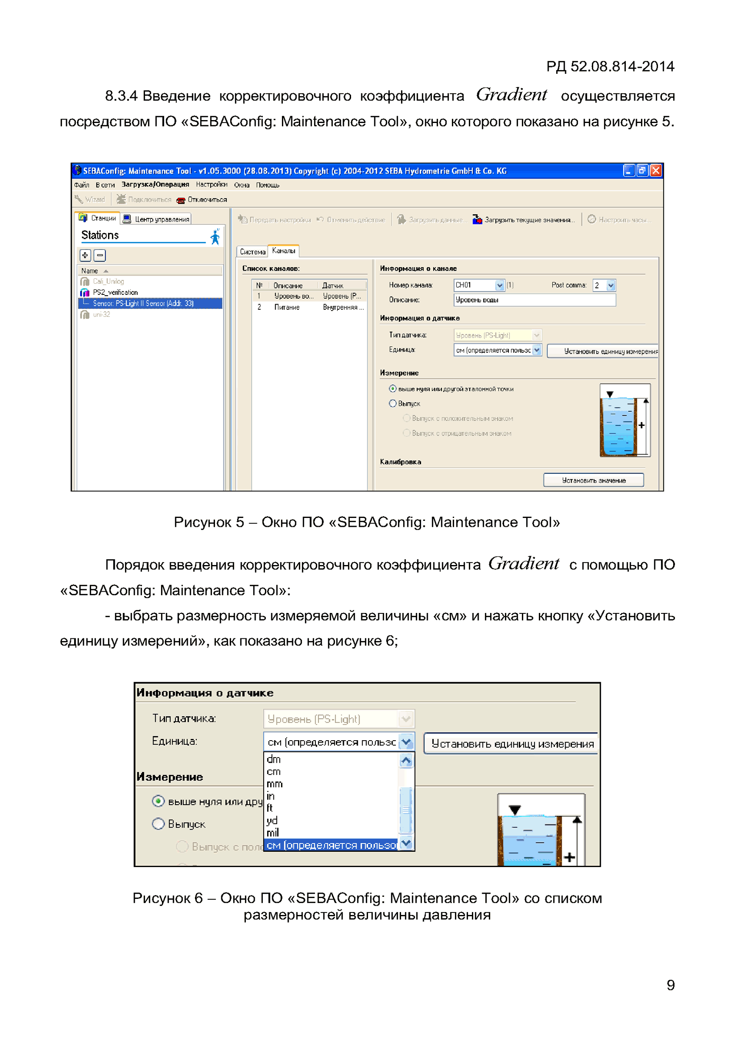Screen dimensions: 736x1052
Task: Choose highlighted см (определяется пользо entry
Action: point(331,845)
